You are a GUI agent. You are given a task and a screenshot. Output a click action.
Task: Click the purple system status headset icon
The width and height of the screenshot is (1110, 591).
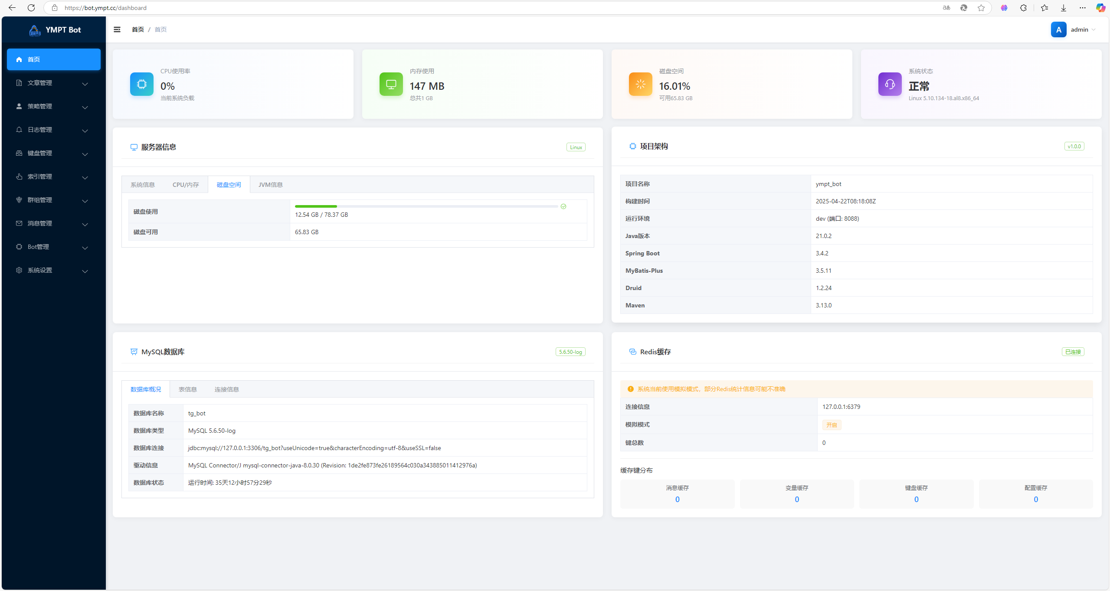pos(890,84)
